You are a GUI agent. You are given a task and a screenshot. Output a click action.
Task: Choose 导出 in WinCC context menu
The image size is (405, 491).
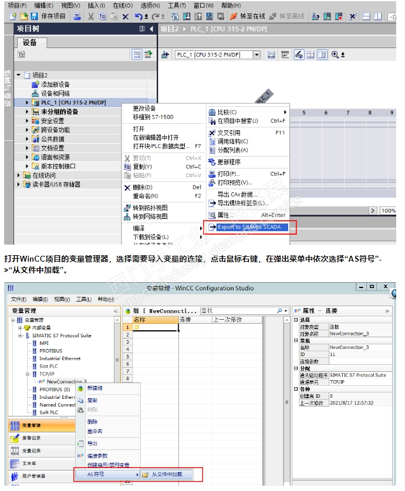tap(108, 443)
